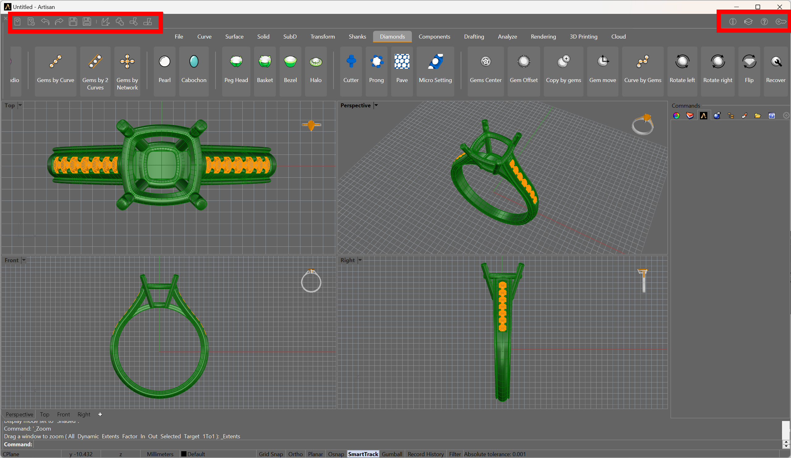Image resolution: width=791 pixels, height=458 pixels.
Task: Open the folder icon panel in Commands
Action: [758, 116]
